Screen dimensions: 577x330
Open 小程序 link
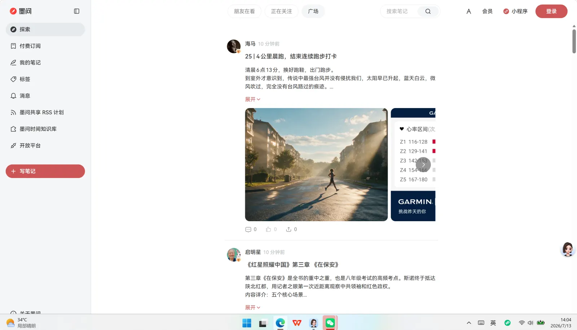(x=515, y=11)
